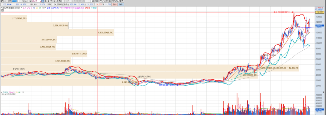Viewport: 326px width, 115px height.
Task: Click the date field 2026/04/24
Action: 116,1
